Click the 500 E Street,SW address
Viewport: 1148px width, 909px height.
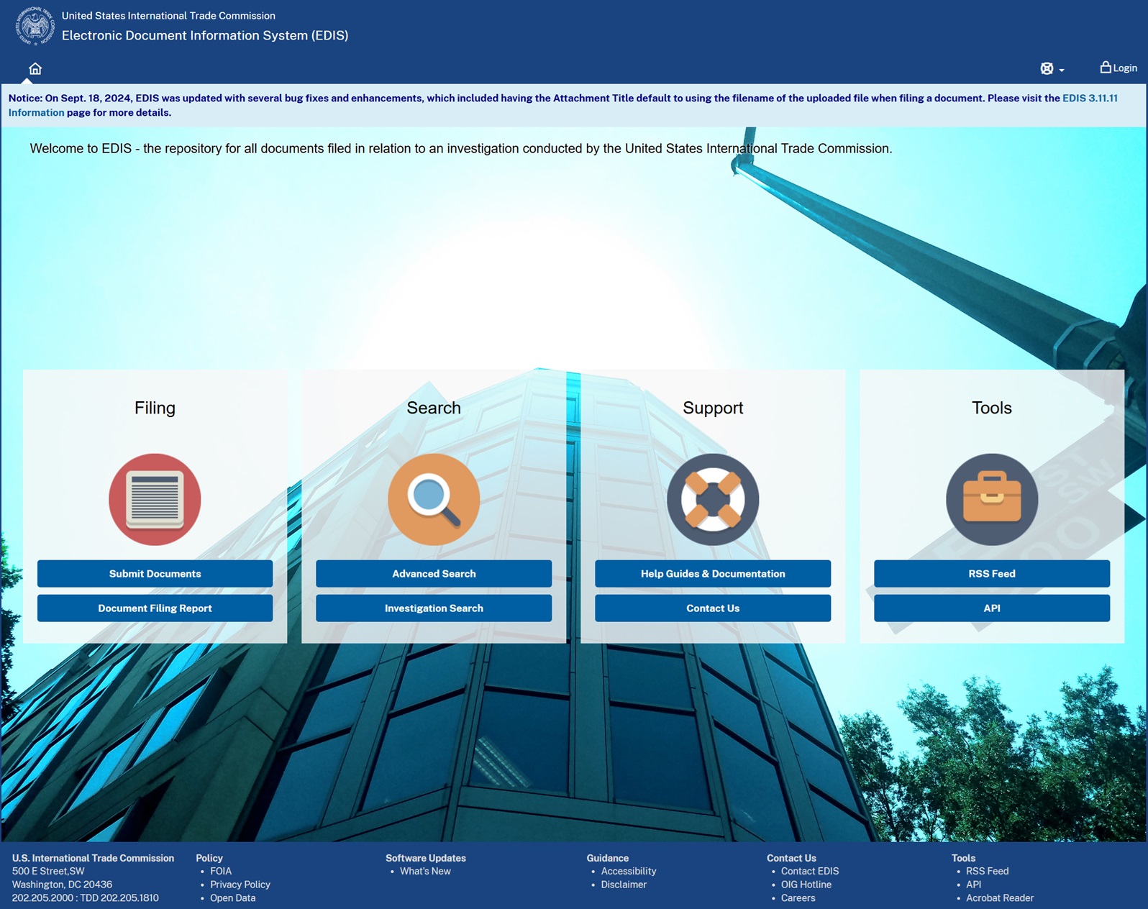48,871
